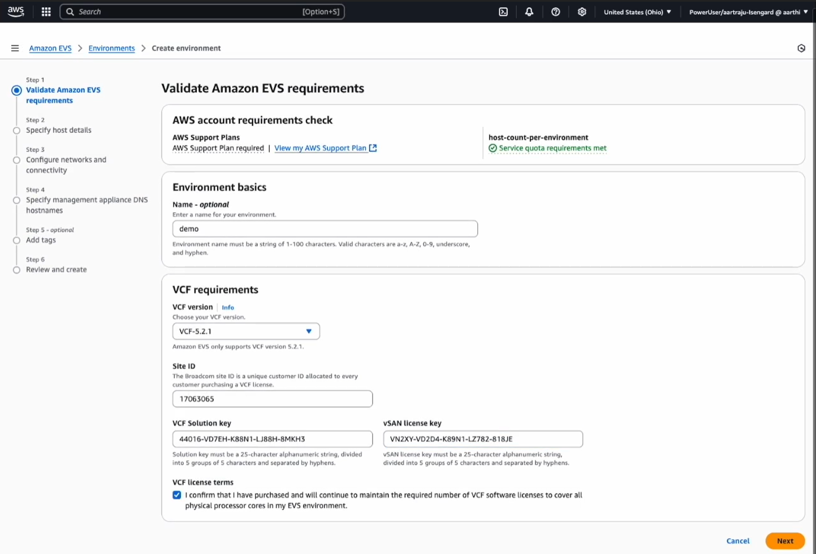Select the Step 4 DNS hostnames radio

pos(16,200)
